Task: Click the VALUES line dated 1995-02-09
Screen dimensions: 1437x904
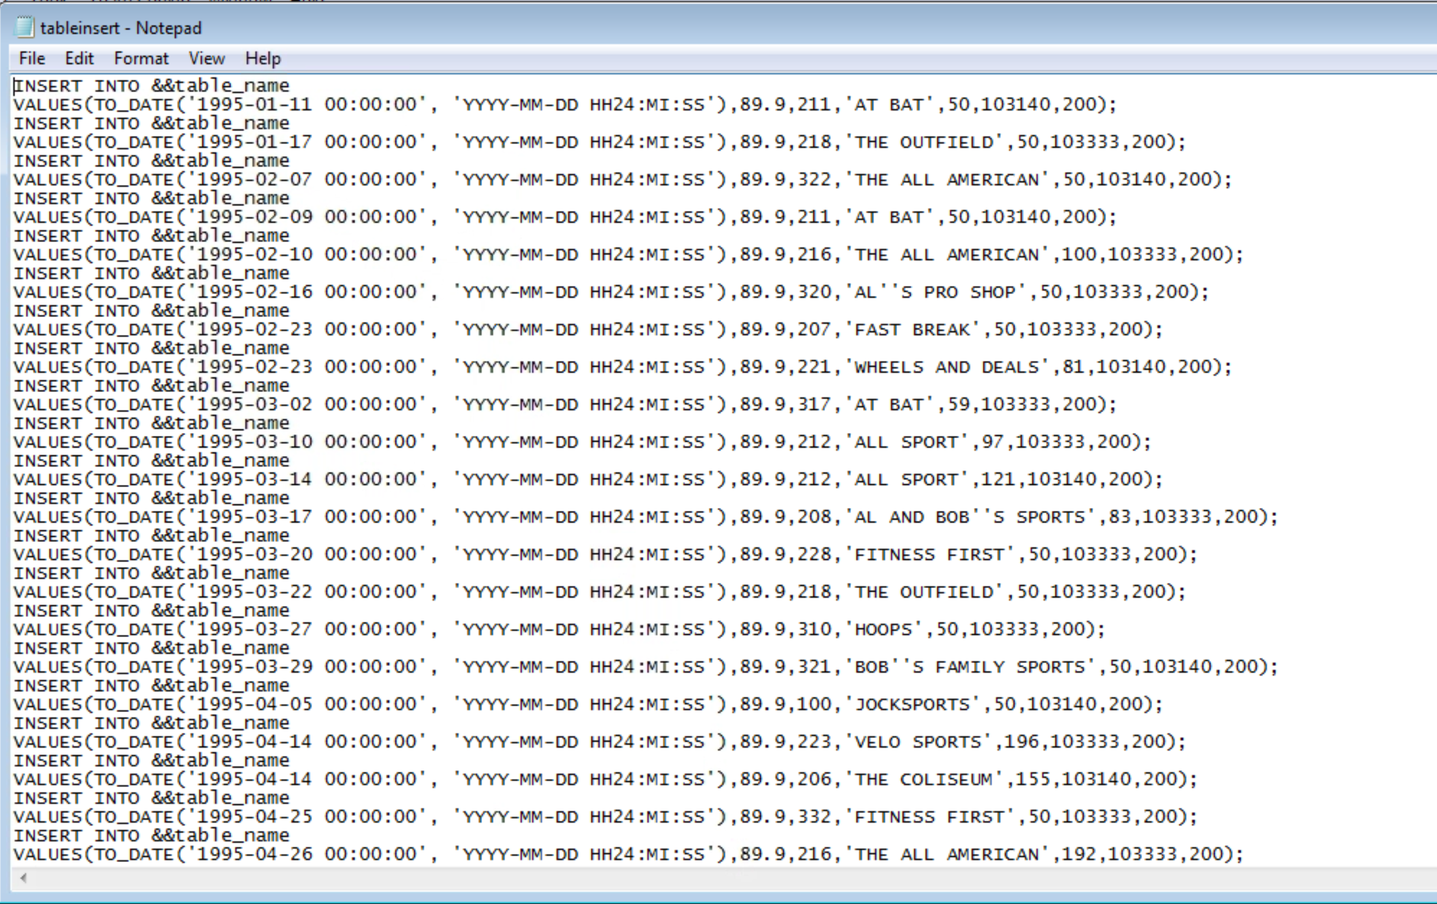Action: coord(564,217)
